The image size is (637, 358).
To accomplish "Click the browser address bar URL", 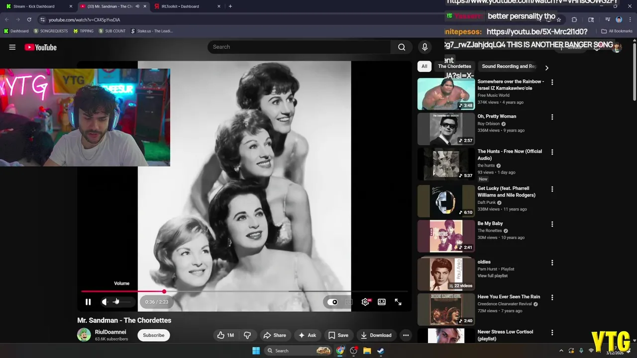I will (x=84, y=20).
